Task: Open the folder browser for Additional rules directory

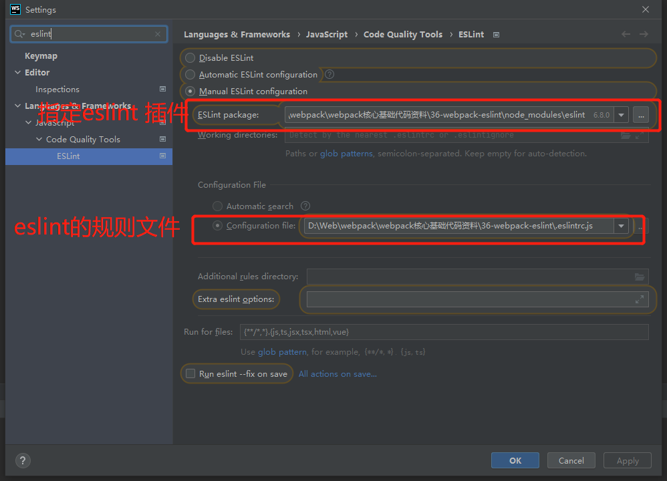Action: 640,277
